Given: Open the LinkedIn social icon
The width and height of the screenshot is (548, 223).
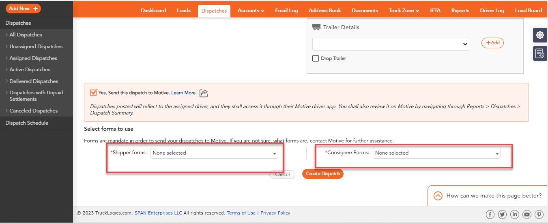Looking at the screenshot, I should (515, 215).
